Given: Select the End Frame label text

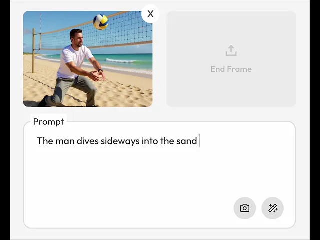Looking at the screenshot, I should [231, 69].
